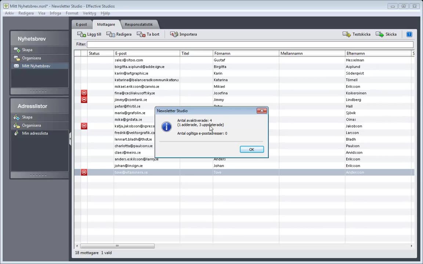Open the Infoga menu
423x264 pixels.
click(x=55, y=13)
